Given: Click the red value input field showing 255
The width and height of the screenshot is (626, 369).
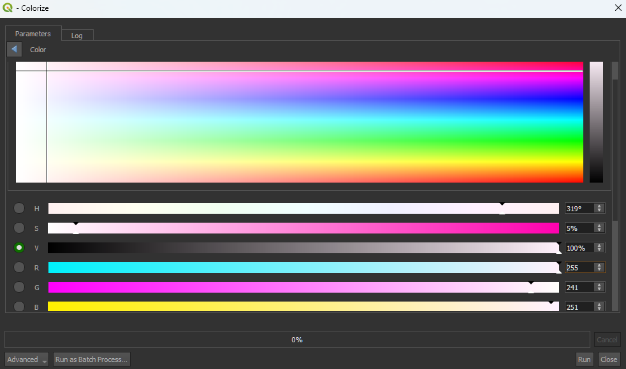Looking at the screenshot, I should (x=579, y=268).
